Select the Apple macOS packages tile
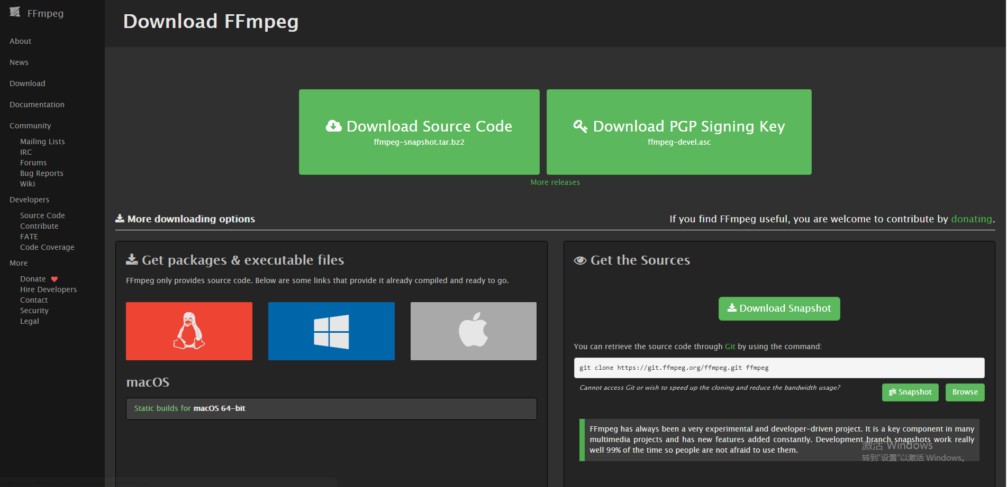Viewport: 1007px width, 487px height. click(474, 331)
